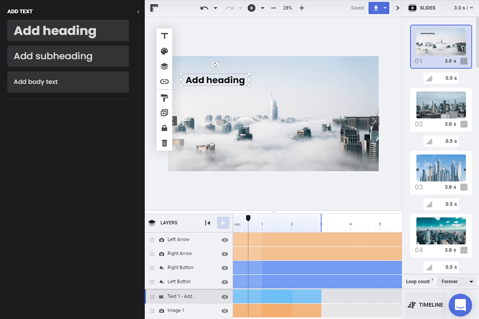Open the chat support bubble

click(461, 305)
